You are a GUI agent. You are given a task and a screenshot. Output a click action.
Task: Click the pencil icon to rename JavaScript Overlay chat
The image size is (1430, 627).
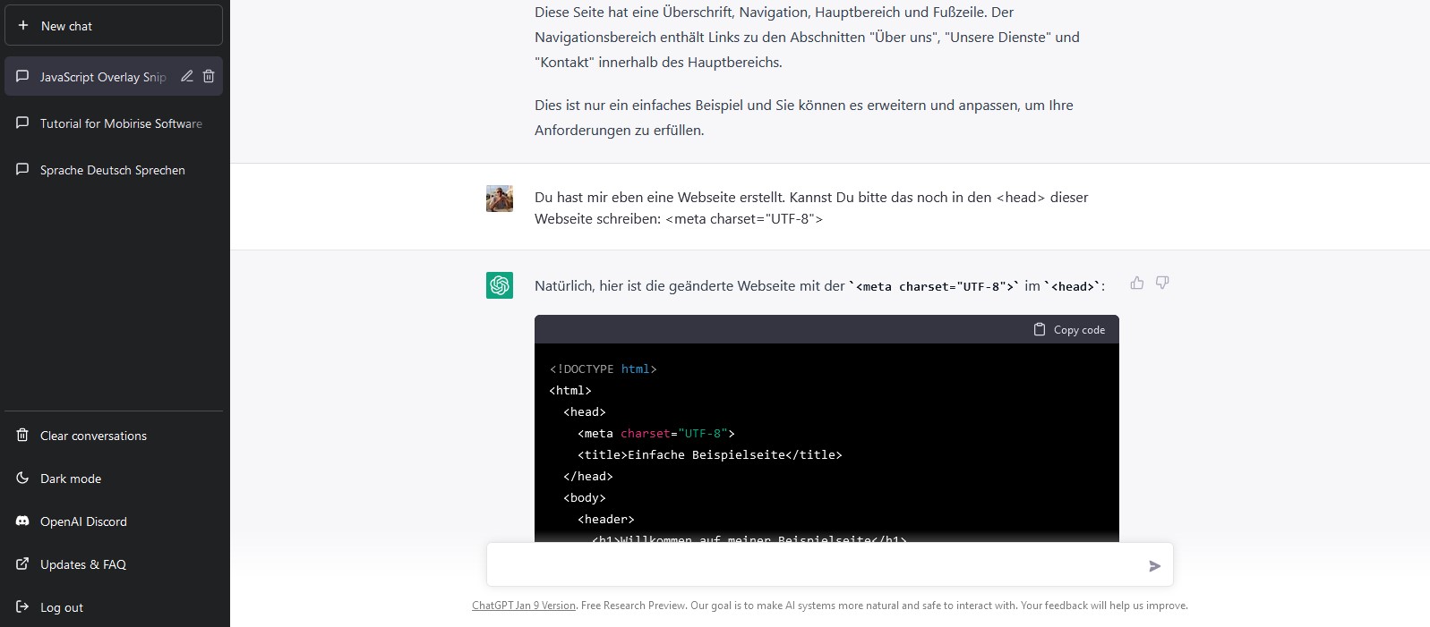[x=187, y=76]
